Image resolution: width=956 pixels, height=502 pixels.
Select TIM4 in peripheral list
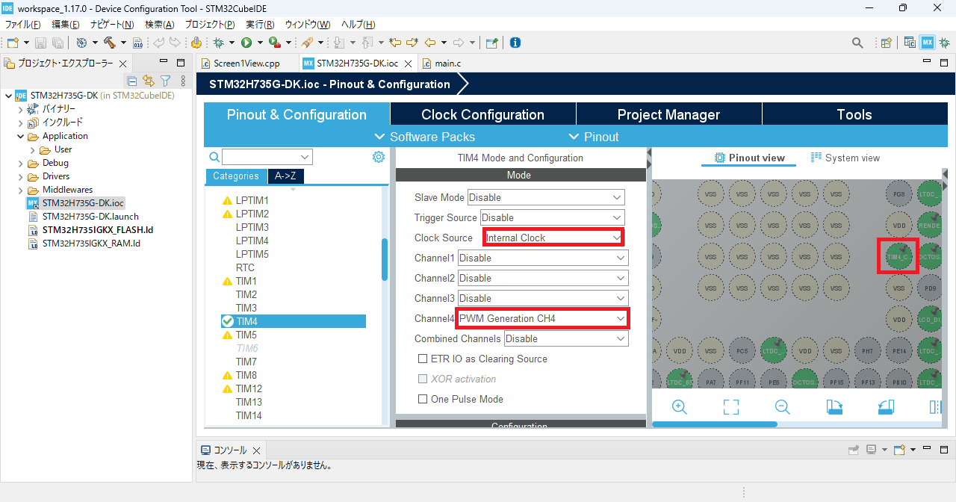coord(294,321)
